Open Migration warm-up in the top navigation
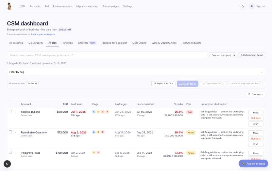The image size is (272, 171). (87, 6)
